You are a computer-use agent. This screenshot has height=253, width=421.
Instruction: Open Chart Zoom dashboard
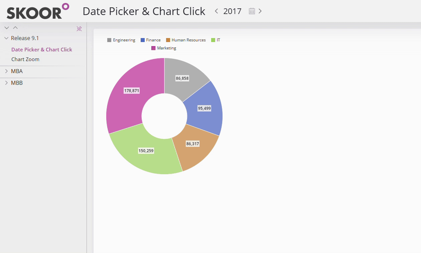[25, 59]
